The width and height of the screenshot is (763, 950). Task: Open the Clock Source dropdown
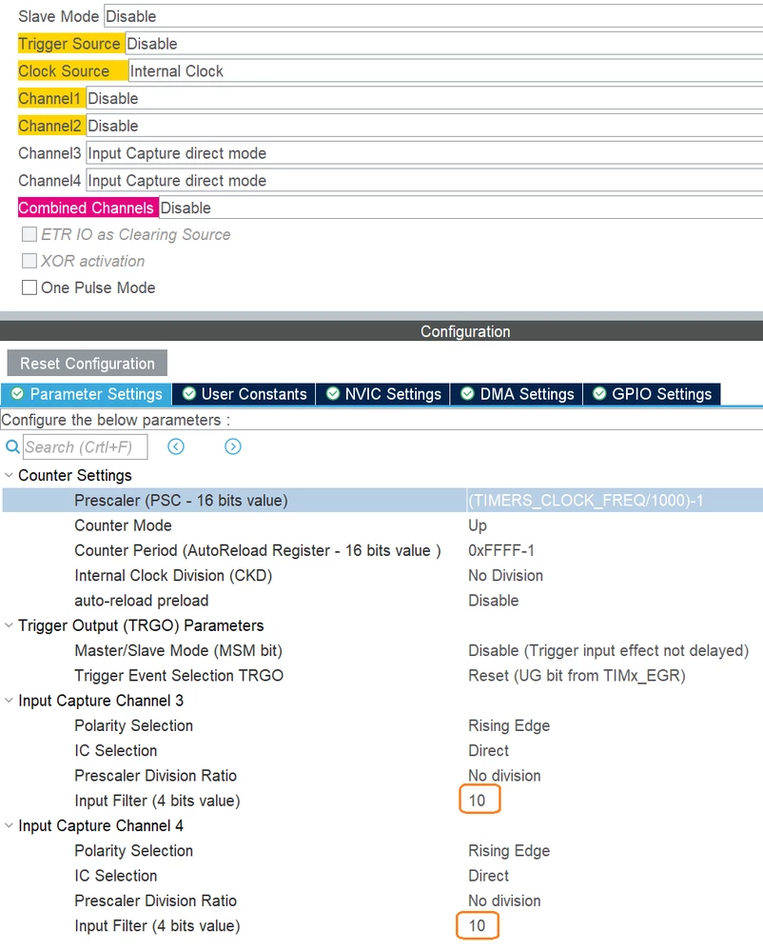click(x=445, y=70)
